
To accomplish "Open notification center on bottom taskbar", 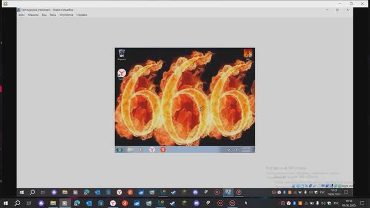I will coord(362,203).
